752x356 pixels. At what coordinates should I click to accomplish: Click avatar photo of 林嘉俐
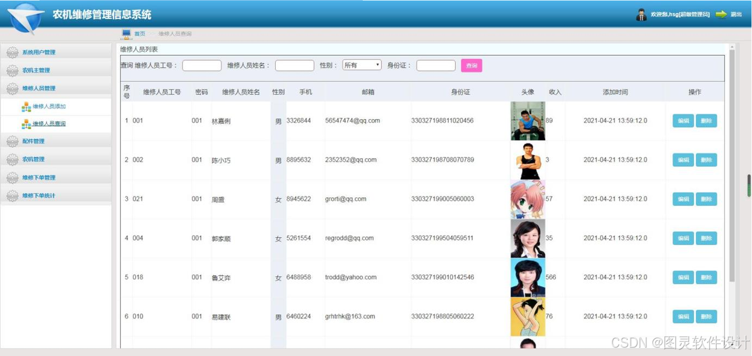[528, 121]
